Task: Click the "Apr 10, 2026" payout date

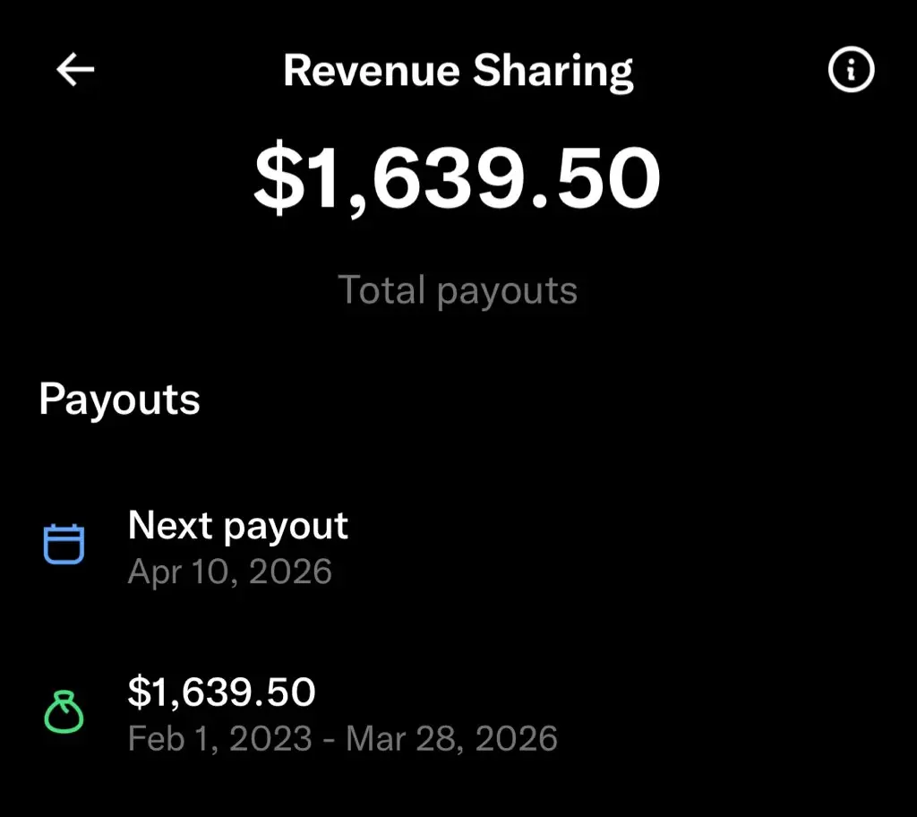Action: 230,571
